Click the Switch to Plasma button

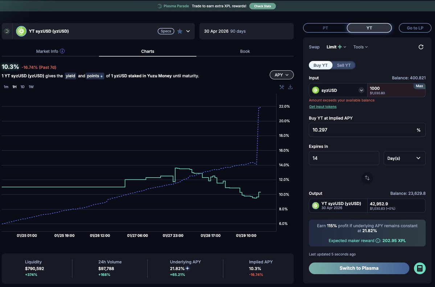(x=359, y=268)
